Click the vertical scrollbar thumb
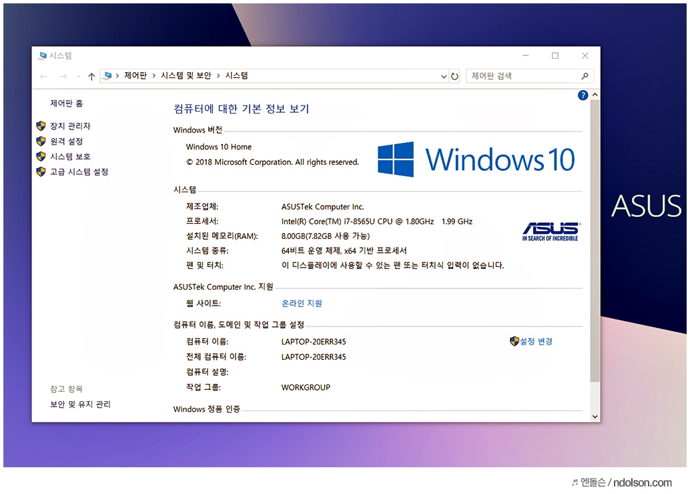Image resolution: width=690 pixels, height=494 pixels. (595, 241)
